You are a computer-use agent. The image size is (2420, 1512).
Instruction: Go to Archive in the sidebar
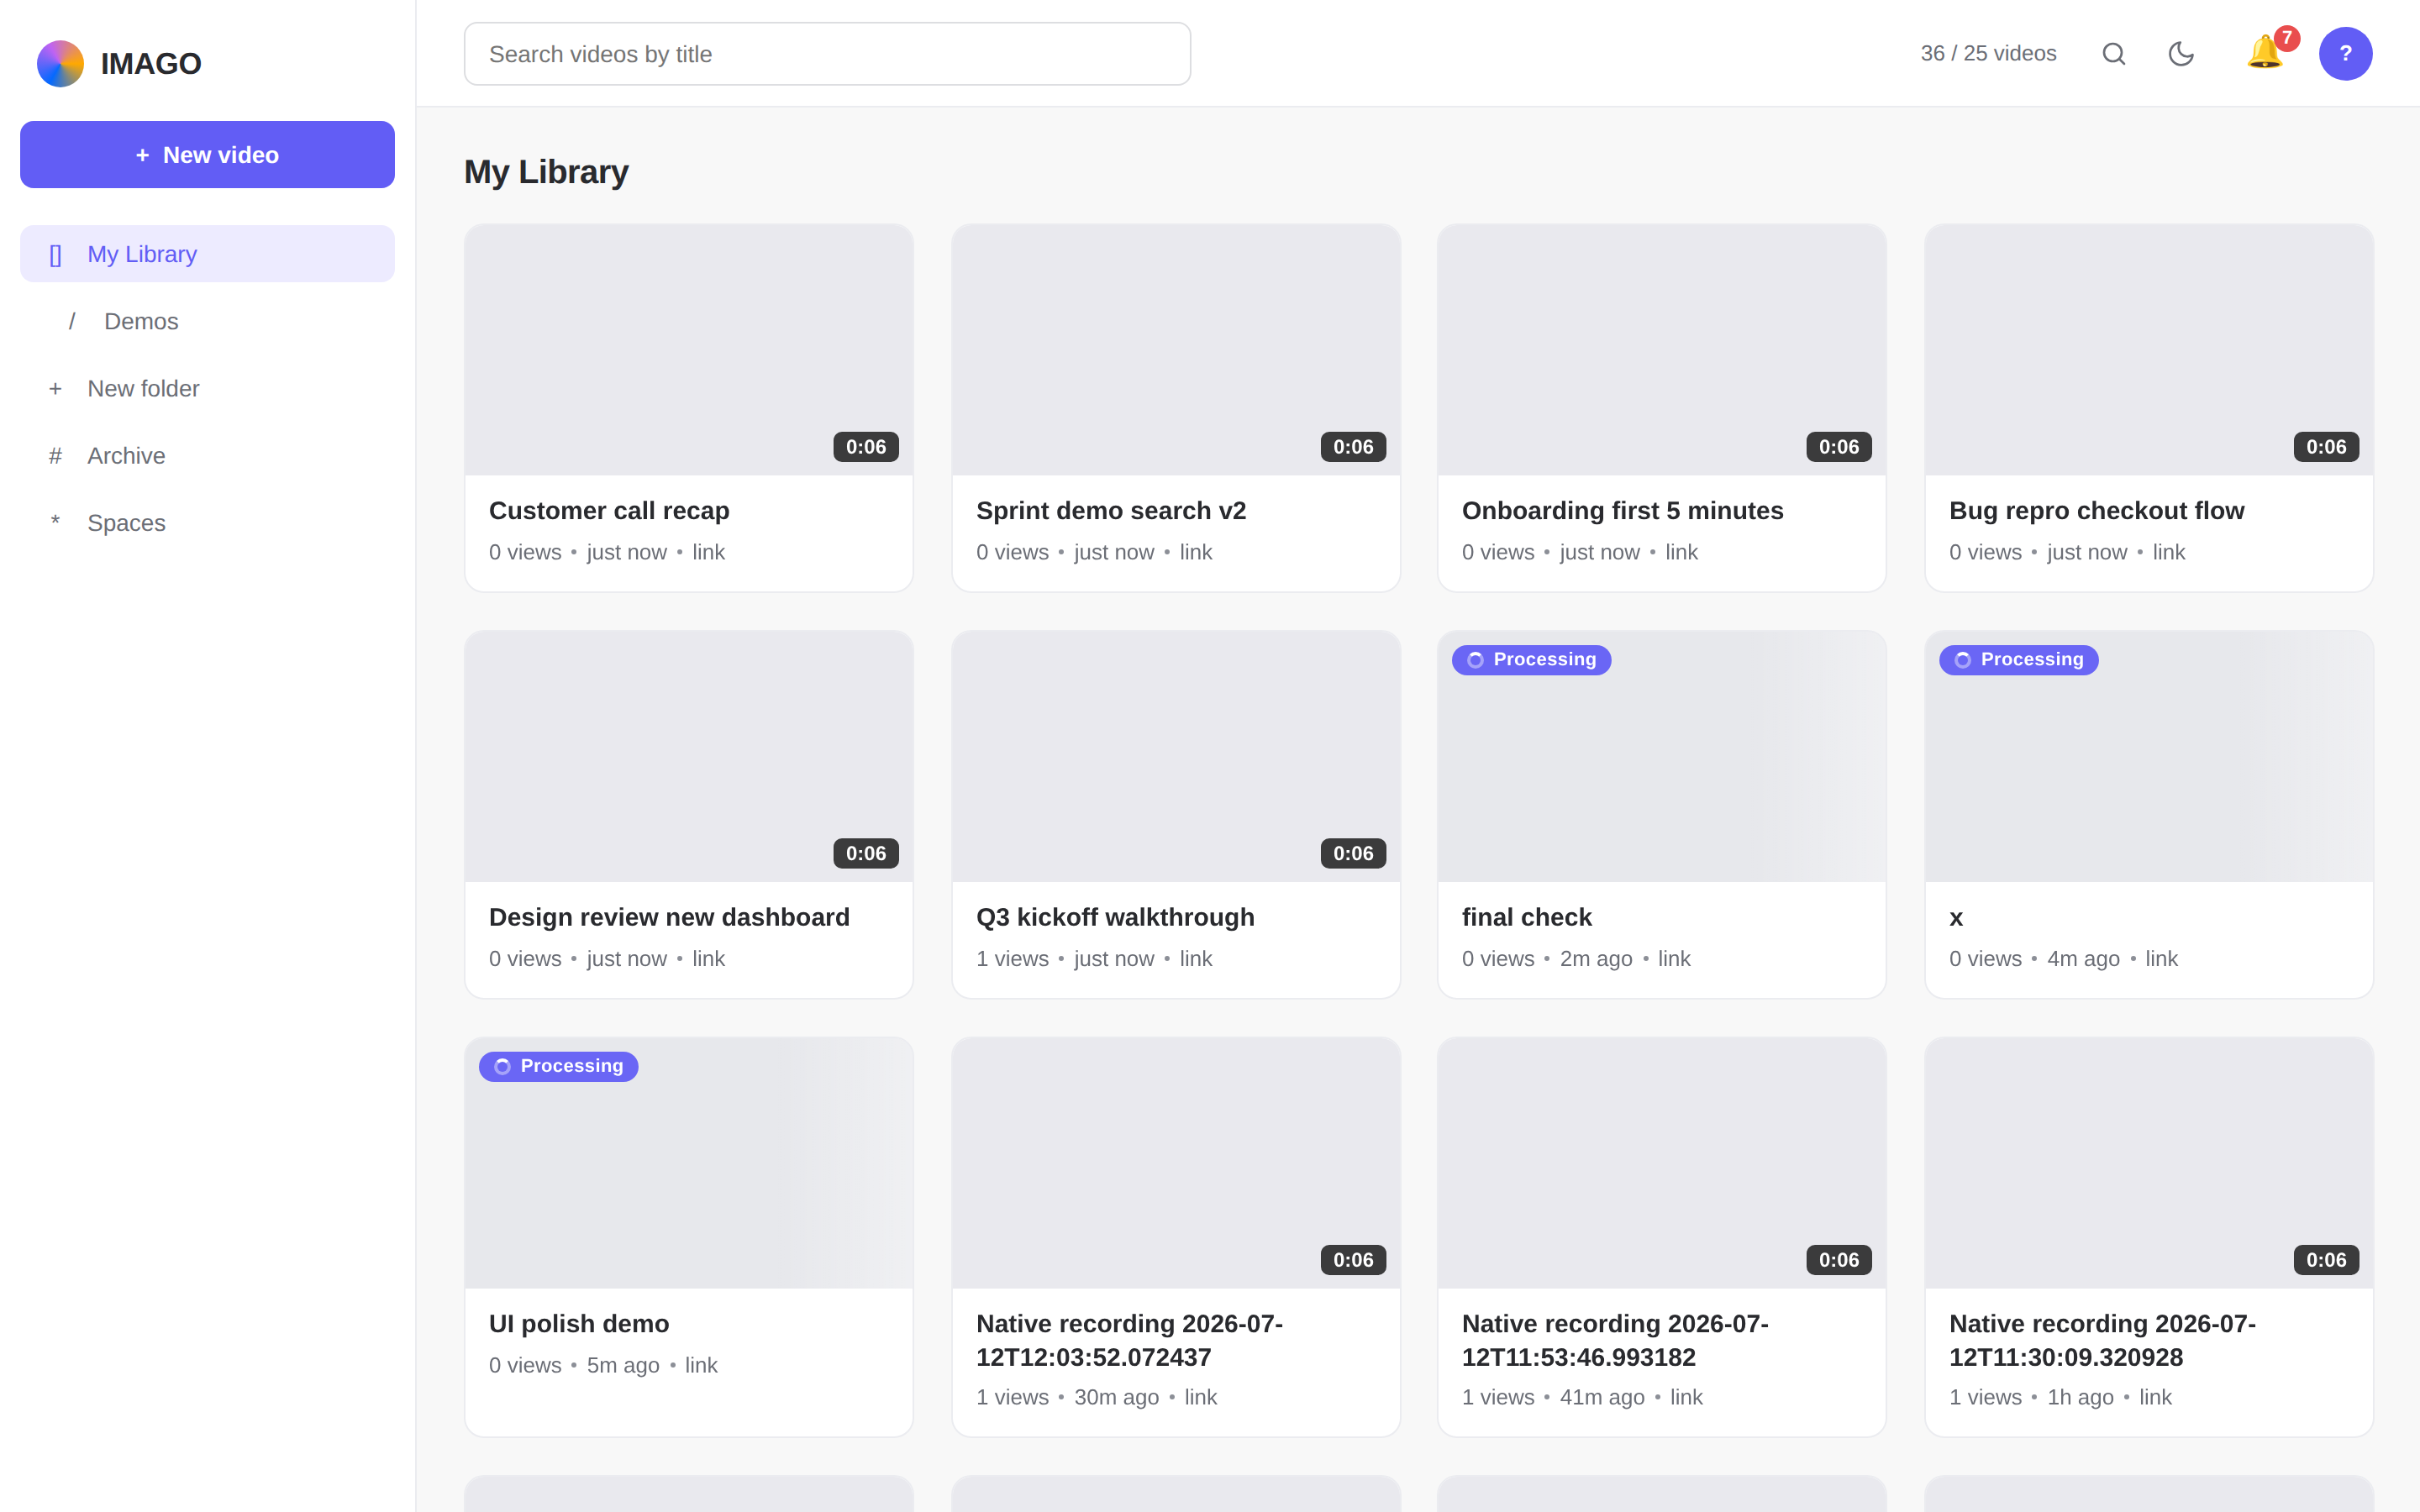pos(207,455)
